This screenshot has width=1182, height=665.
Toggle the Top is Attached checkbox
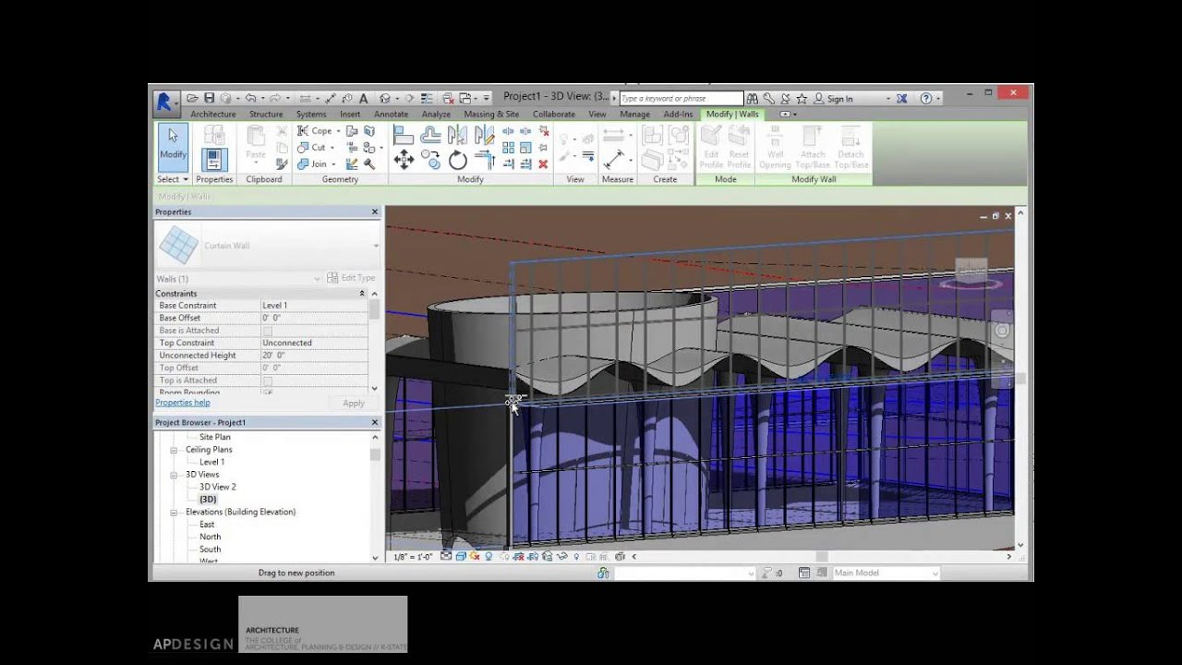(267, 381)
